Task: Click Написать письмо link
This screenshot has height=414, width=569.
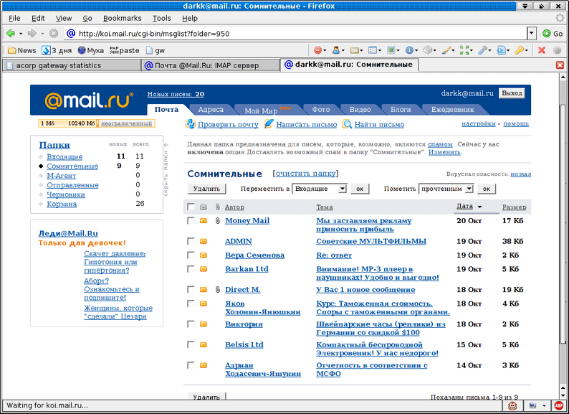Action: tap(306, 125)
